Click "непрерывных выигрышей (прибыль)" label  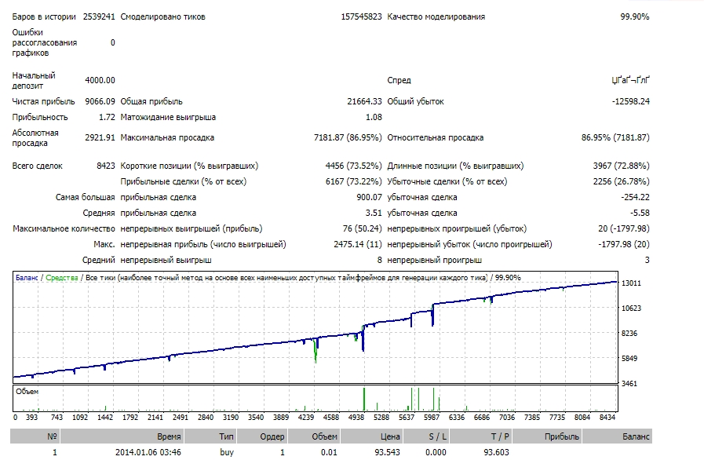tap(192, 228)
